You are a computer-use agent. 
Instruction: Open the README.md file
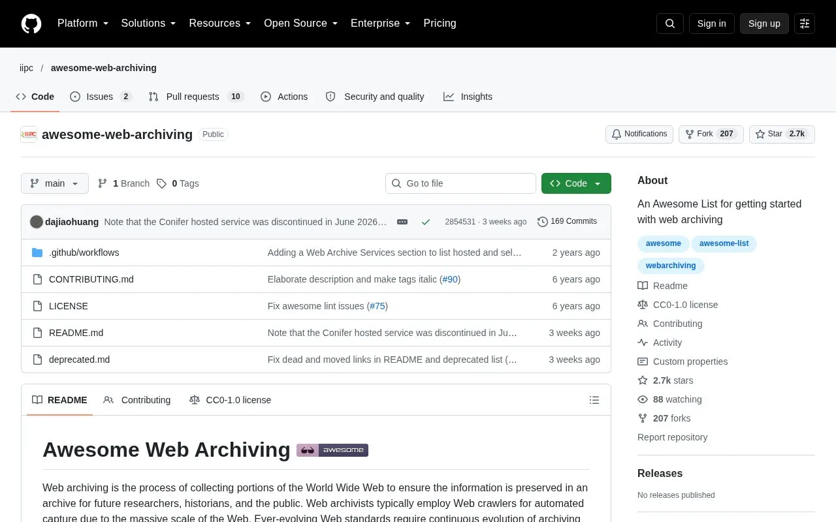click(76, 333)
